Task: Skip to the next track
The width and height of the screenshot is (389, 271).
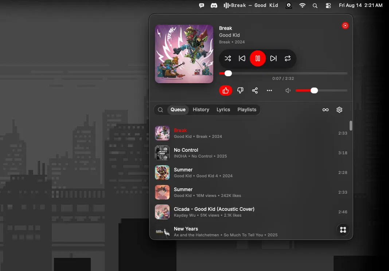Action: 273,58
